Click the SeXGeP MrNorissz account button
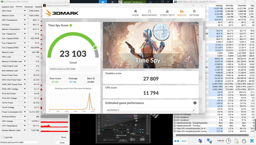Viewport: 256px width, 145px height. click(x=132, y=2)
